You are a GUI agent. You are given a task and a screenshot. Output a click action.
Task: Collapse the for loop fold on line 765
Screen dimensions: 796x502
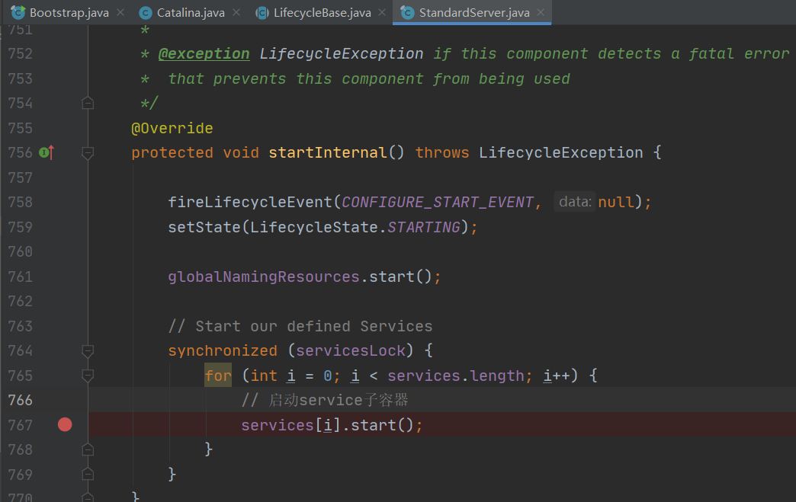coord(88,376)
